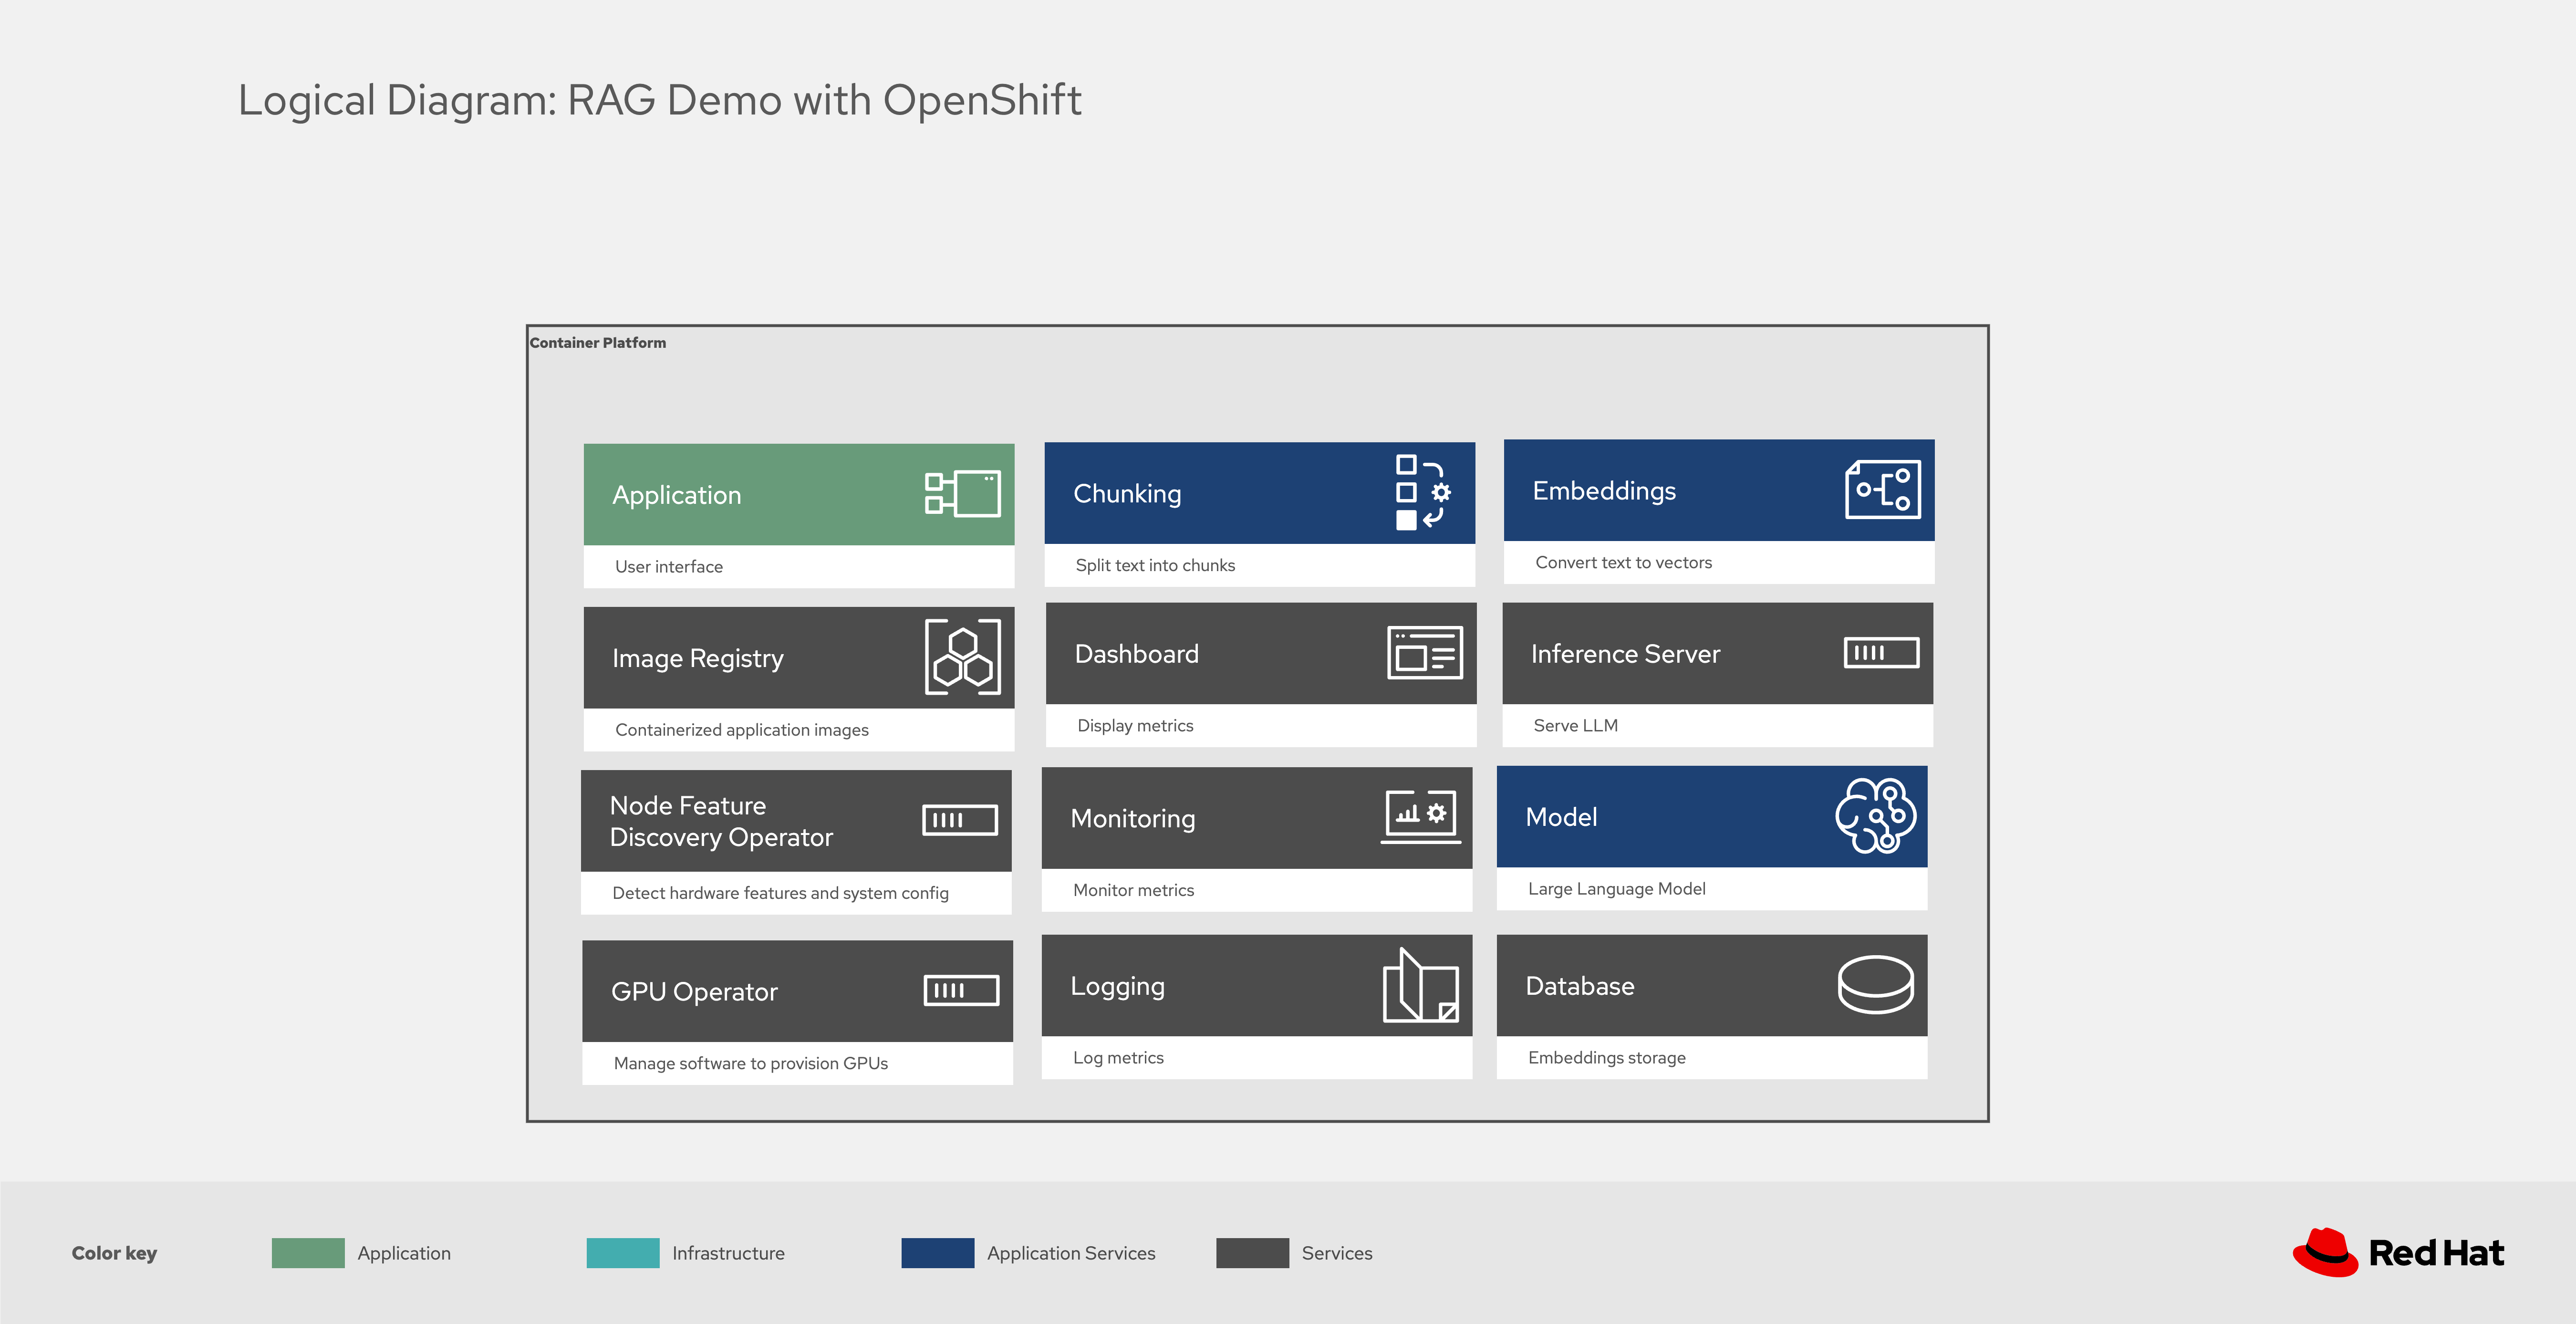2576x1324 pixels.
Task: Click the green Application color swatch
Action: coord(308,1253)
